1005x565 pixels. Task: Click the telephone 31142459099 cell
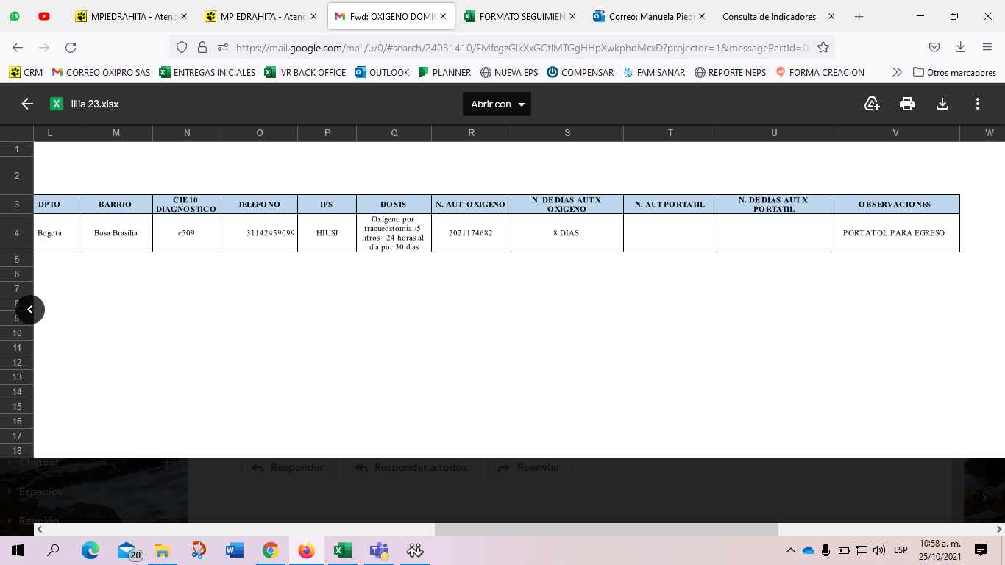259,232
